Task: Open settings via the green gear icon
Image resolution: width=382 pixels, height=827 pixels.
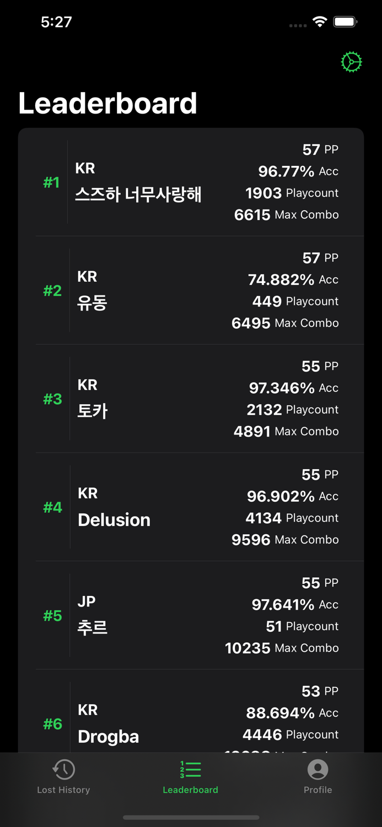Action: click(351, 62)
